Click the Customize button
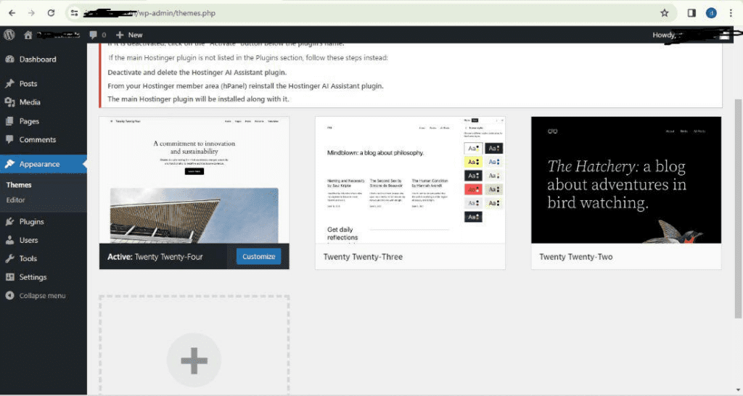 coord(259,257)
